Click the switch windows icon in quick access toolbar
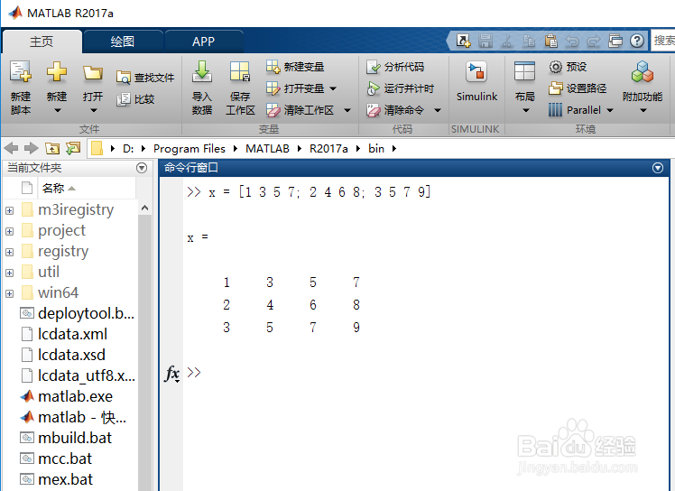Viewport: 675px width, 491px height. pyautogui.click(x=615, y=41)
